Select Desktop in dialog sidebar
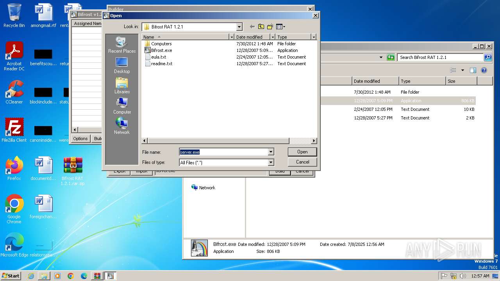Image resolution: width=500 pixels, height=281 pixels. click(122, 66)
